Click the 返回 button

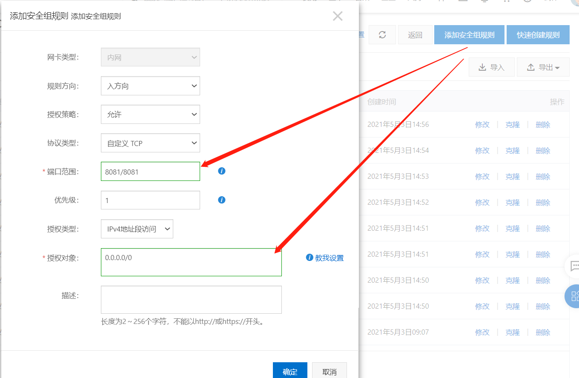415,35
